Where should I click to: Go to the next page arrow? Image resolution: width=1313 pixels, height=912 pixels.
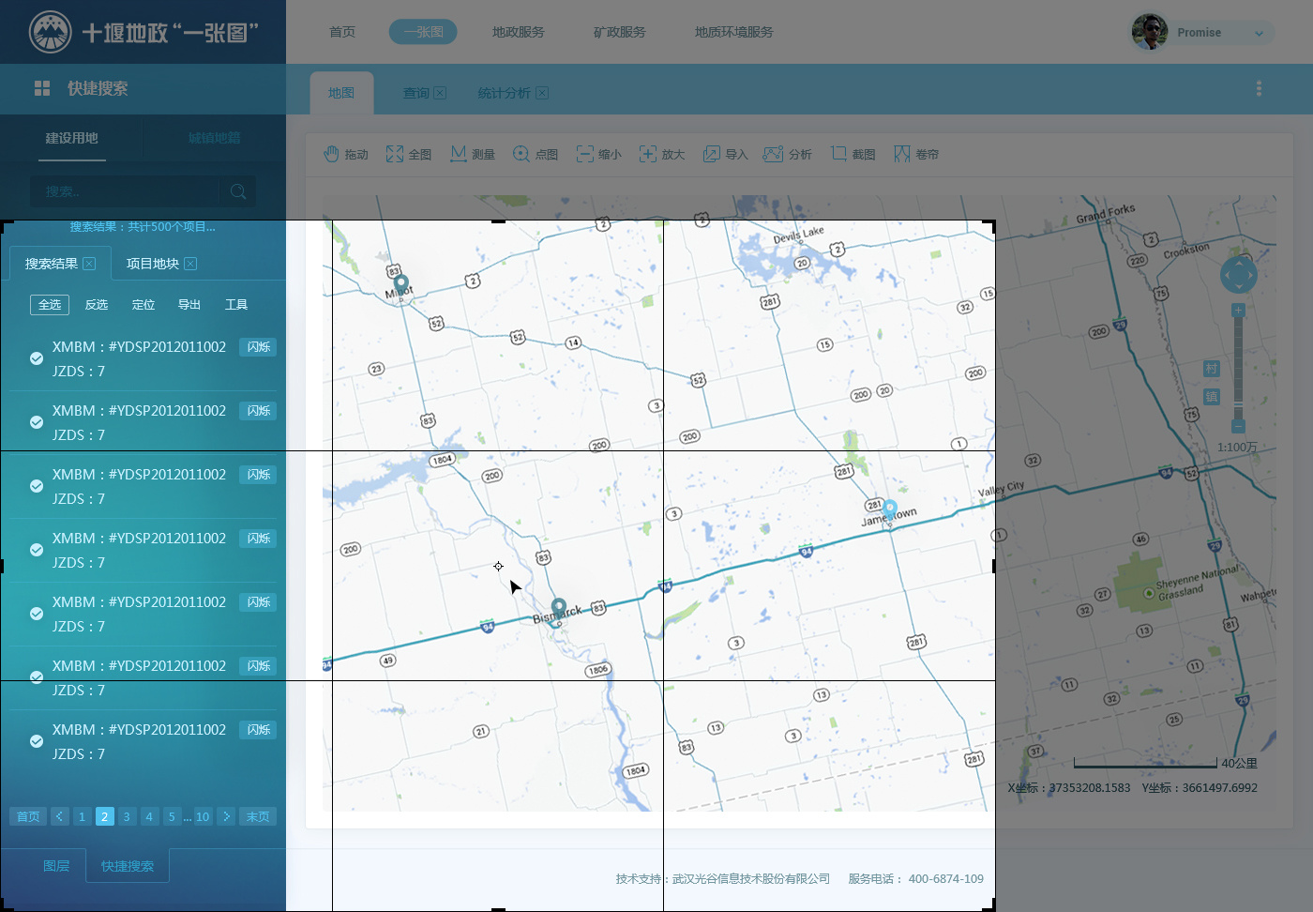coord(226,816)
